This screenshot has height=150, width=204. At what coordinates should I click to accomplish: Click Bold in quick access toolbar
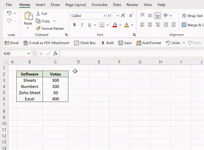[x=107, y=43]
